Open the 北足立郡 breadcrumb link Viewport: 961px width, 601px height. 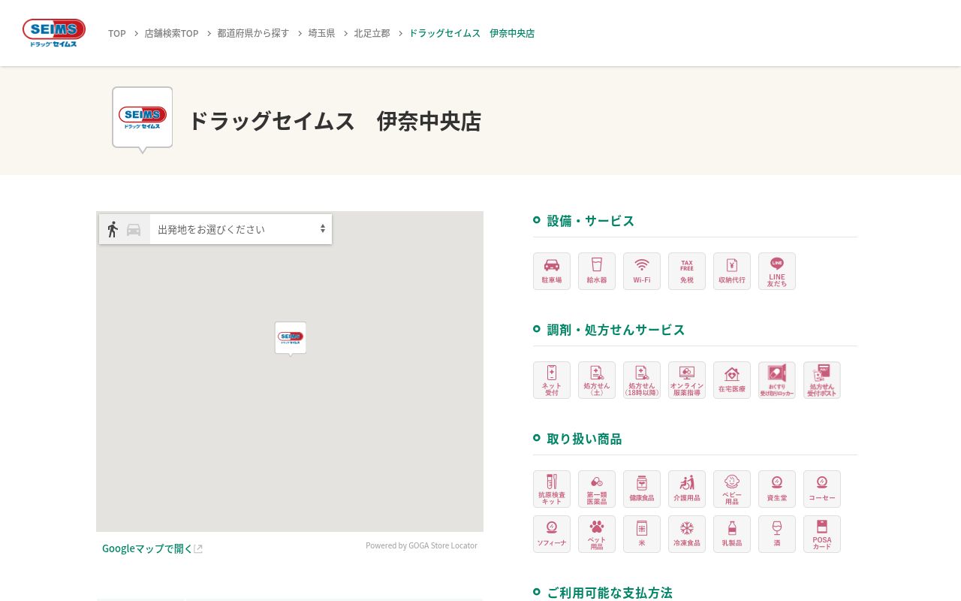372,33
